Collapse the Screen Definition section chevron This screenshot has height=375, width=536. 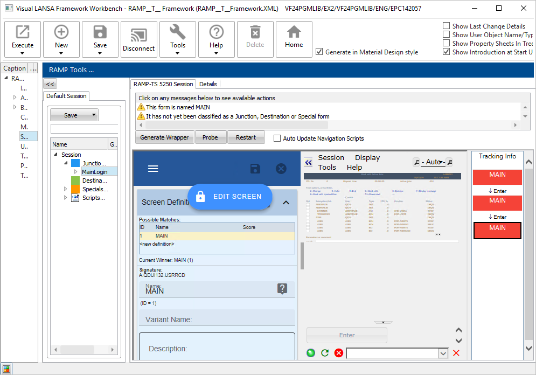pyautogui.click(x=286, y=203)
